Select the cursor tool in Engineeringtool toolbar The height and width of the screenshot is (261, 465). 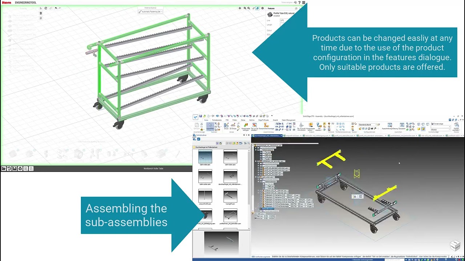coord(41,8)
